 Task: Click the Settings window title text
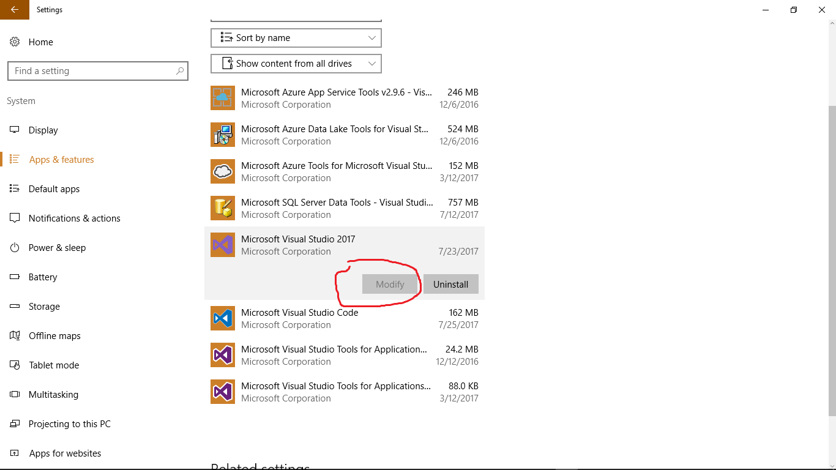point(50,10)
